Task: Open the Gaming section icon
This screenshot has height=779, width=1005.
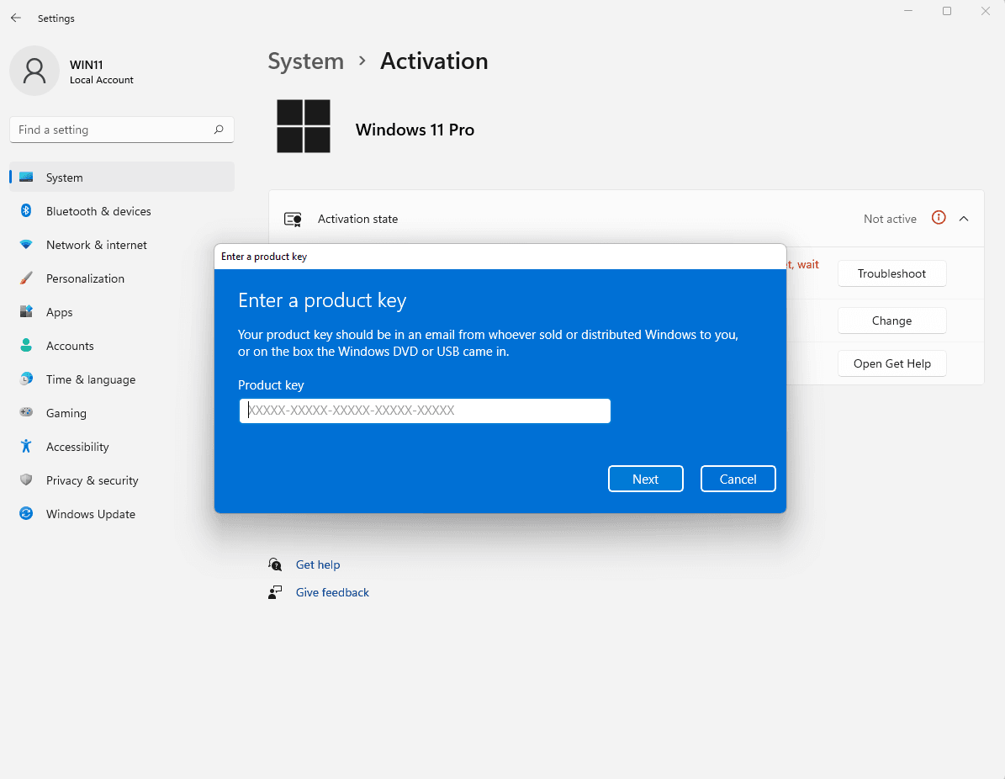Action: coord(26,413)
